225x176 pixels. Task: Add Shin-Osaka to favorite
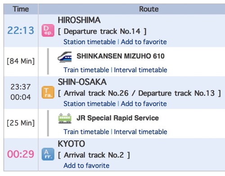click(144, 104)
